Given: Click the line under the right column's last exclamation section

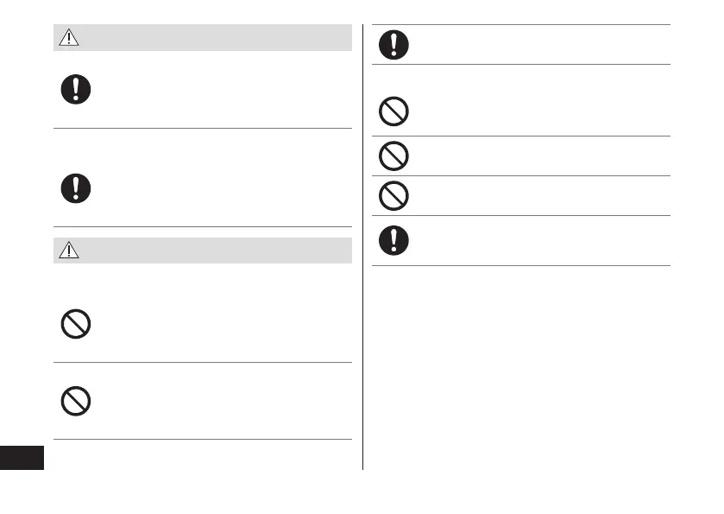Looking at the screenshot, I should (521, 265).
